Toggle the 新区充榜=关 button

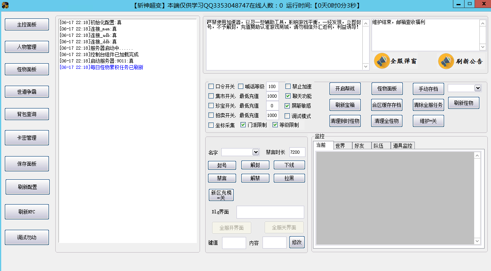point(221,195)
